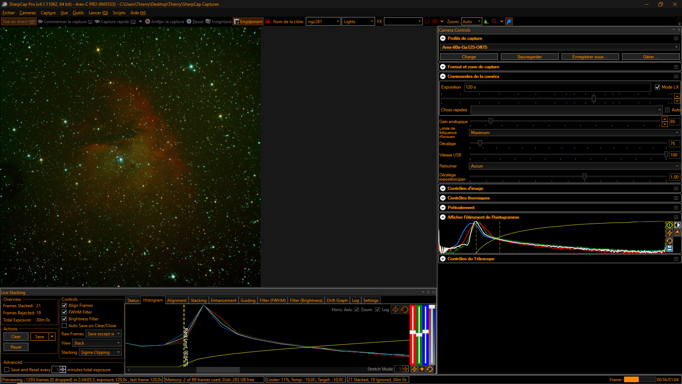Screen dimensions: 682x384
Task: Uncheck FWHM Filter
Action: click(x=64, y=312)
